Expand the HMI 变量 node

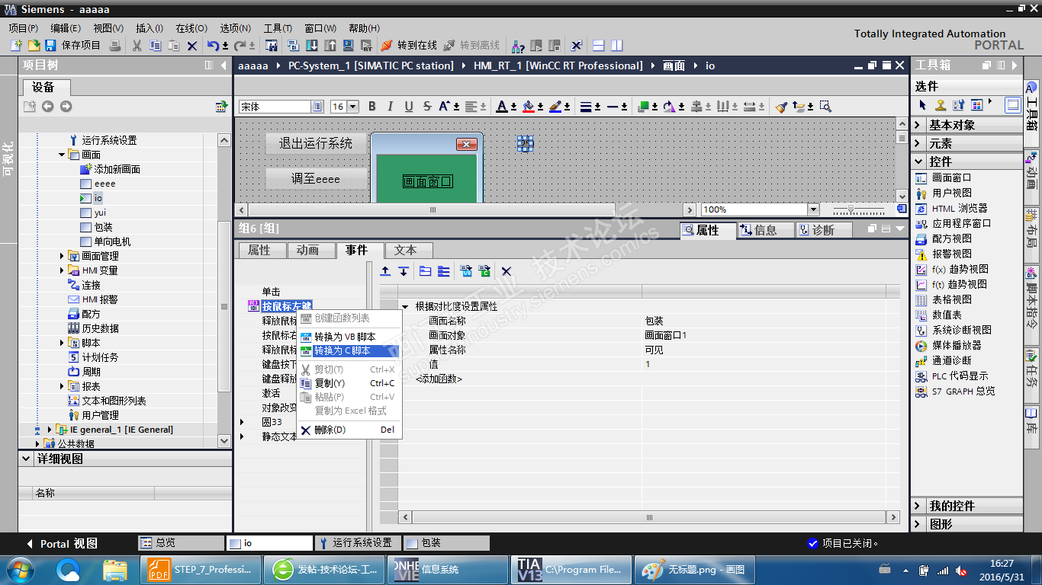tap(62, 270)
